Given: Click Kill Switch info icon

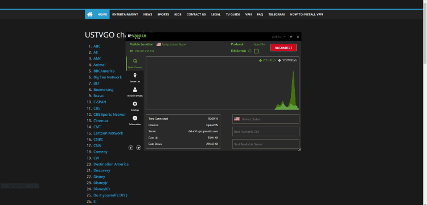Looking at the screenshot, I should [250, 51].
